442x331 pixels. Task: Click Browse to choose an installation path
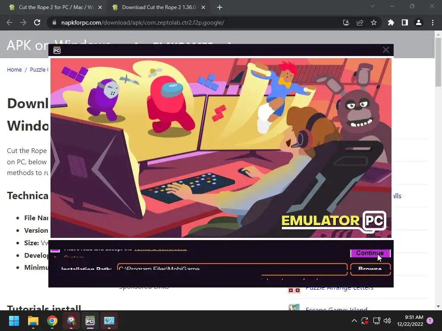point(370,269)
